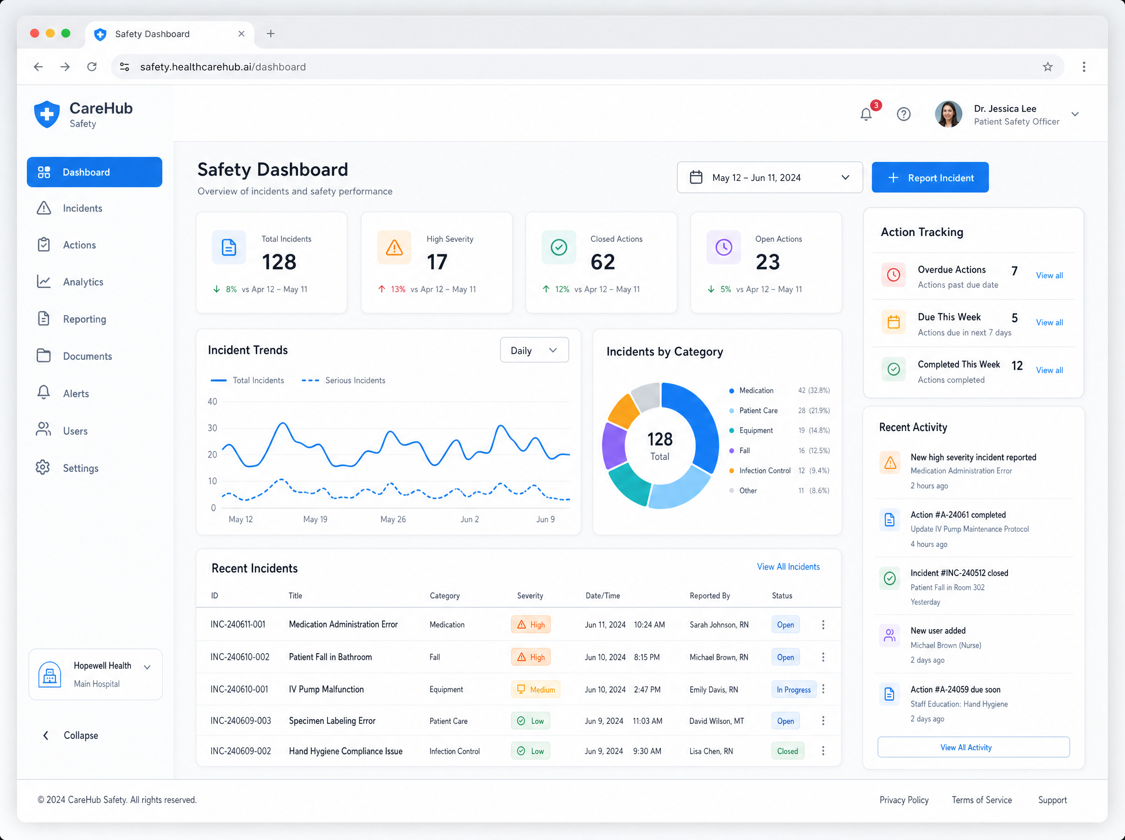Click the new high severity incident alert icon
Viewport: 1125px width, 840px height.
point(890,463)
